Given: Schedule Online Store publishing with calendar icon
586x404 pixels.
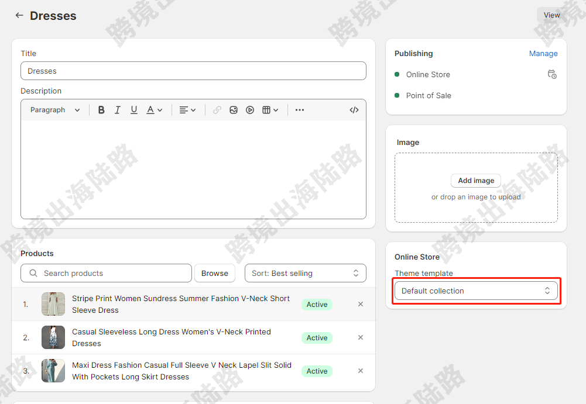Looking at the screenshot, I should tap(551, 74).
